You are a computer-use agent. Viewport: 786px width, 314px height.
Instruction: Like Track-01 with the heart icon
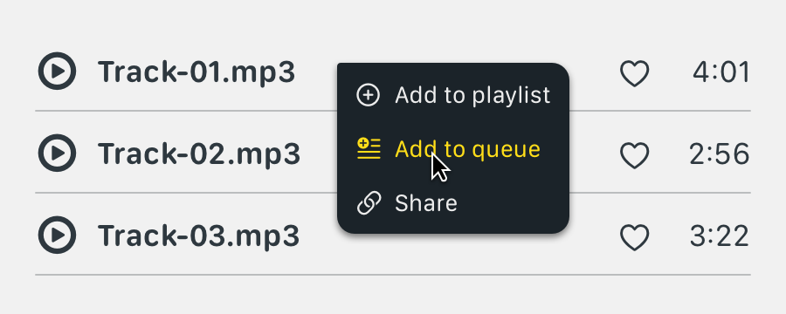click(635, 73)
